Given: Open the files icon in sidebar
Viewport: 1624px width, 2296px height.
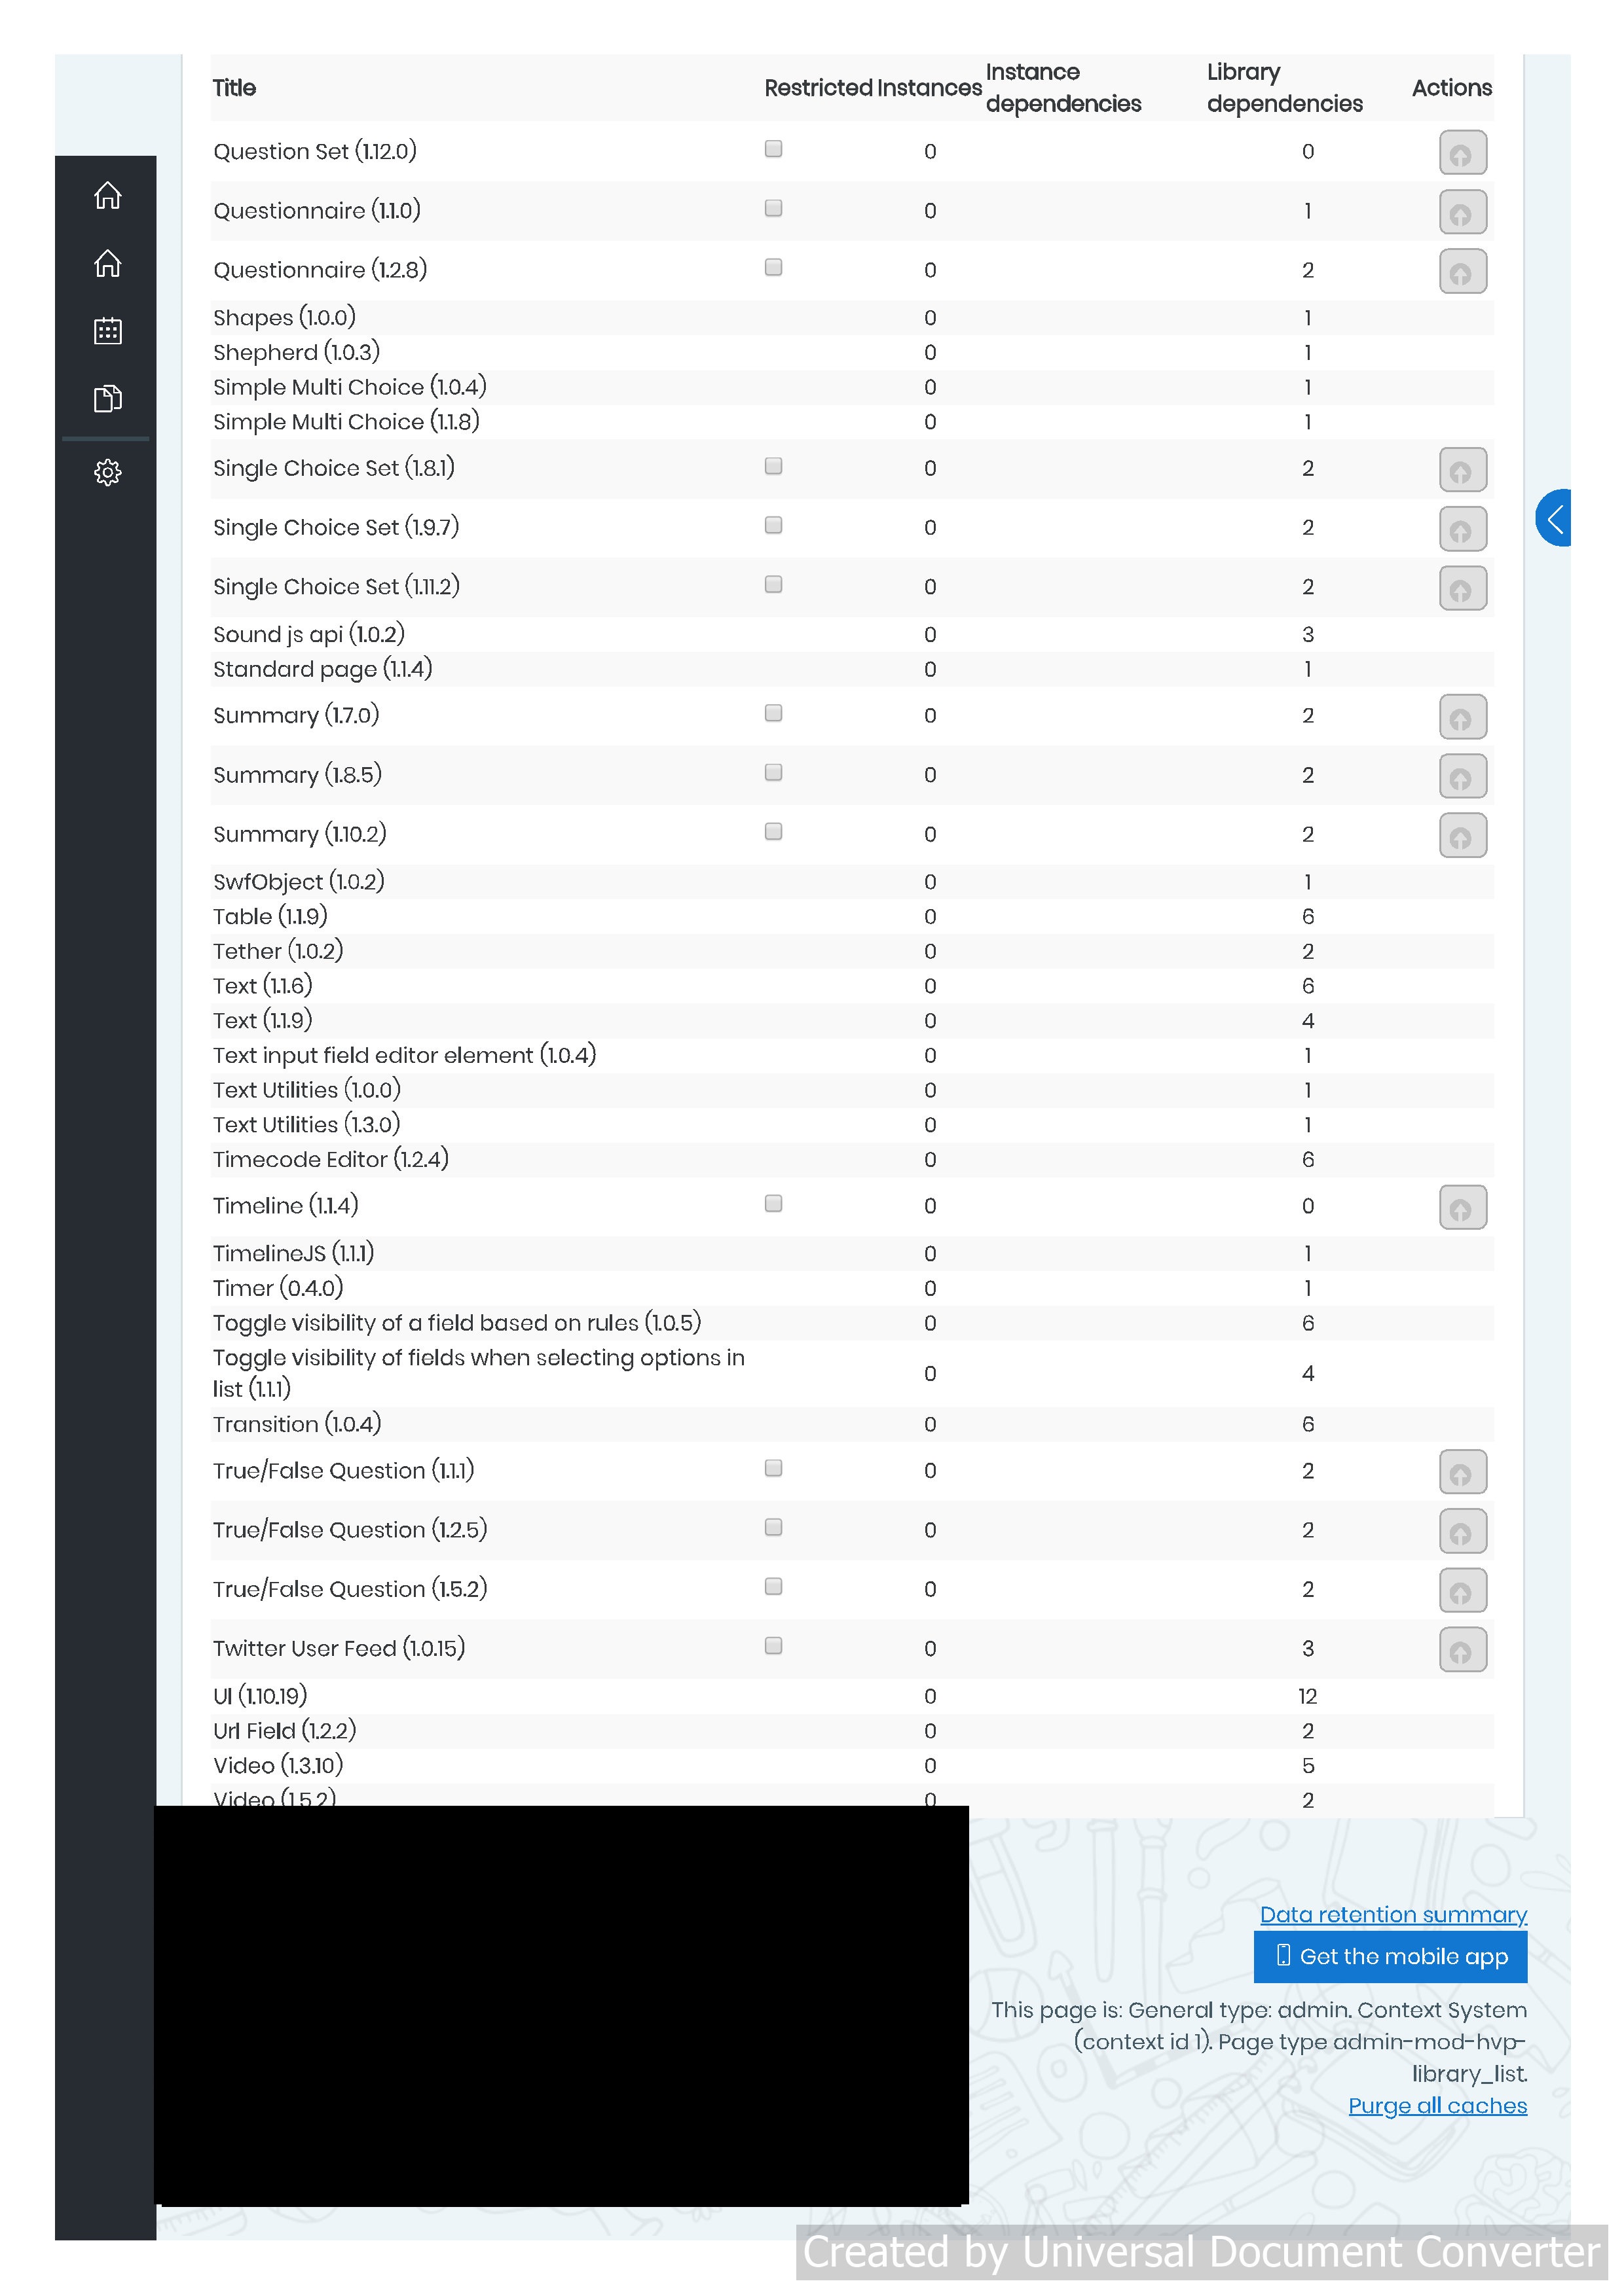Looking at the screenshot, I should coord(107,398).
